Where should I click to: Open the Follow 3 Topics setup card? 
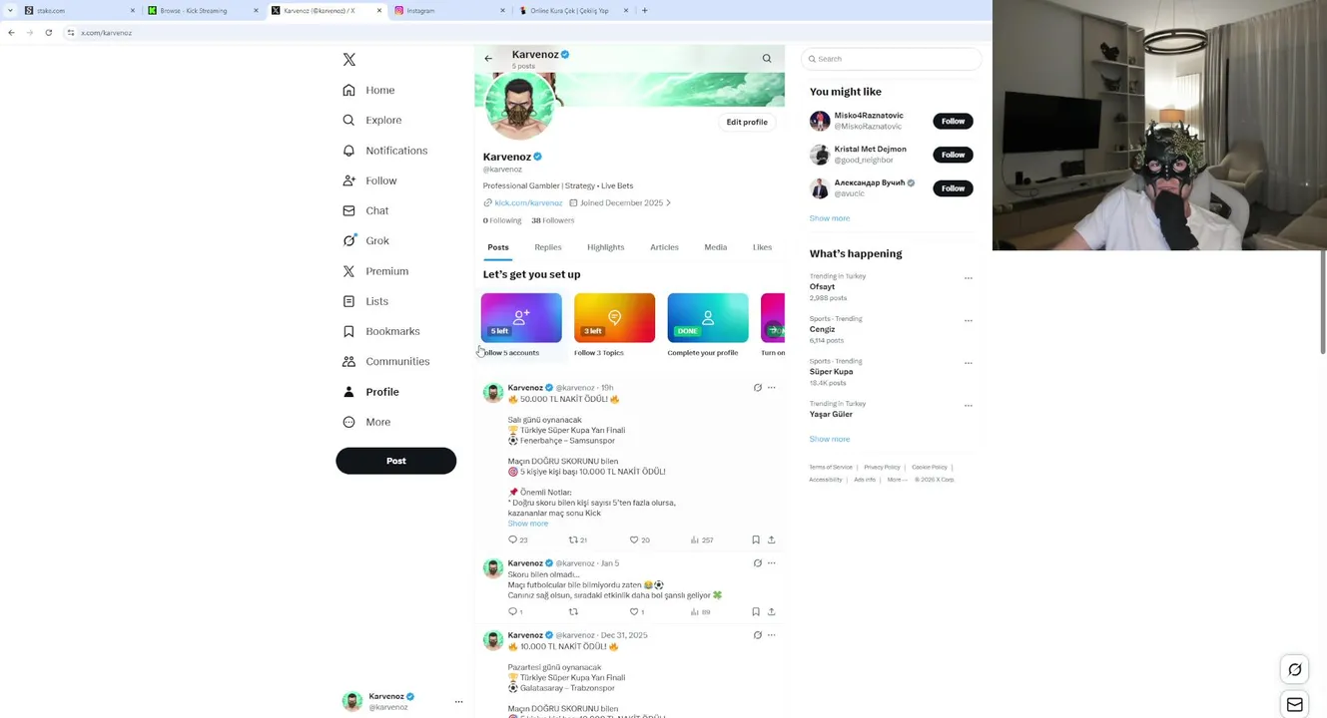pos(614,325)
